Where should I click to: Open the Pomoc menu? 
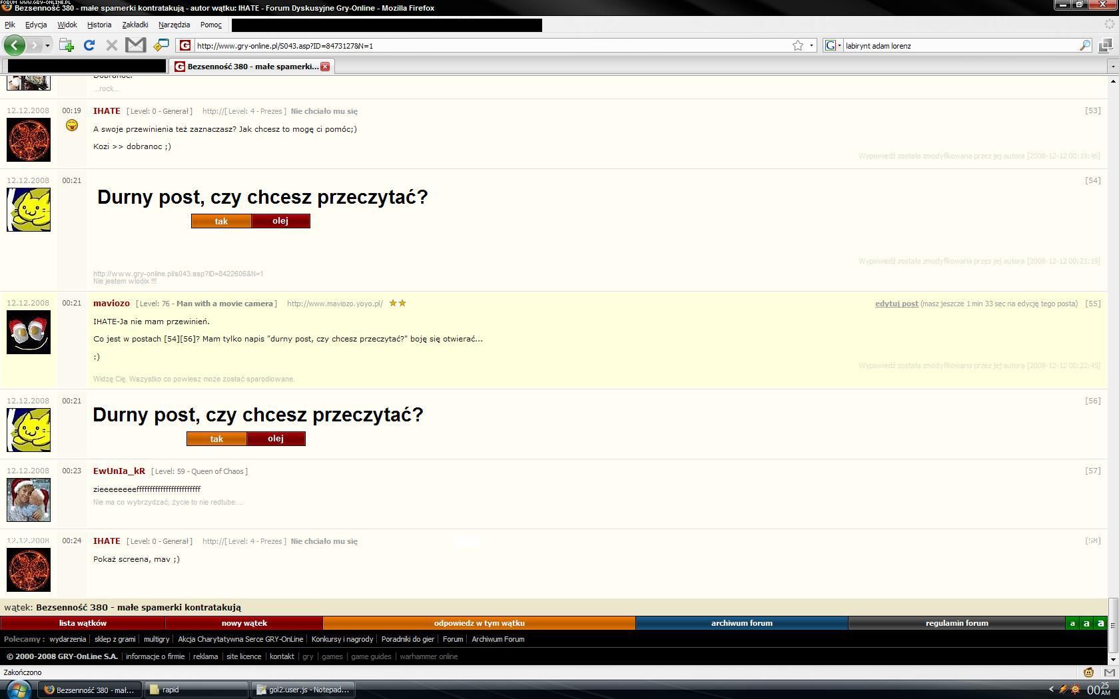[211, 25]
